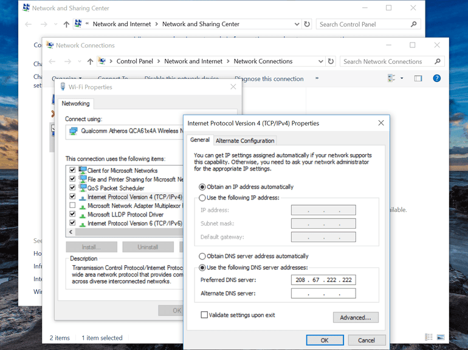Screen dimensions: 468x350
Task: Refresh the Network Connections address bar
Action: [331, 61]
